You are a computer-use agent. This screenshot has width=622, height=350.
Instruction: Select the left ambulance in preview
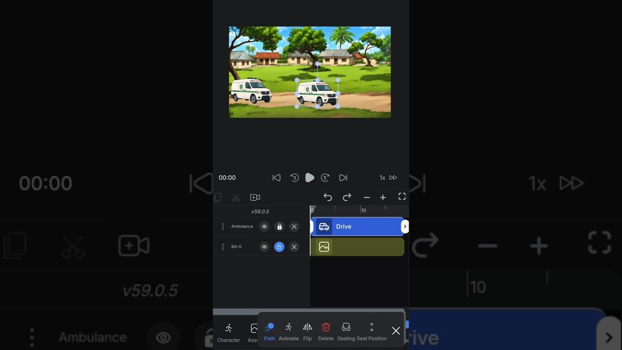251,90
